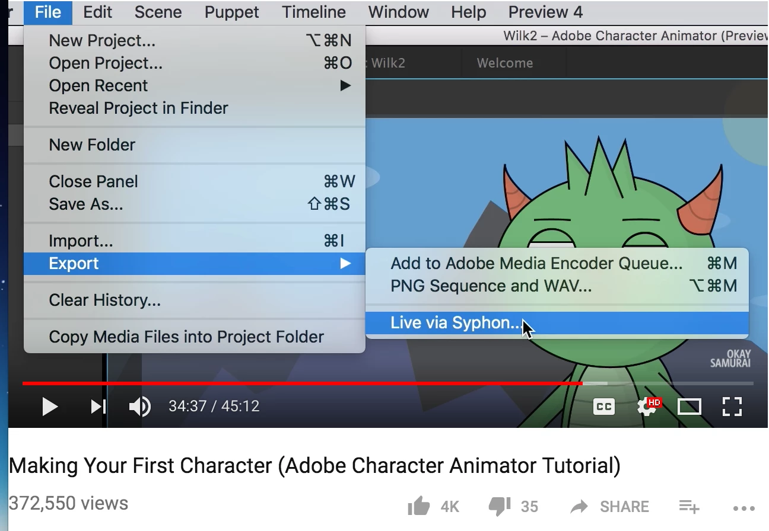
Task: Toggle closed captions (CC)
Action: click(x=604, y=407)
